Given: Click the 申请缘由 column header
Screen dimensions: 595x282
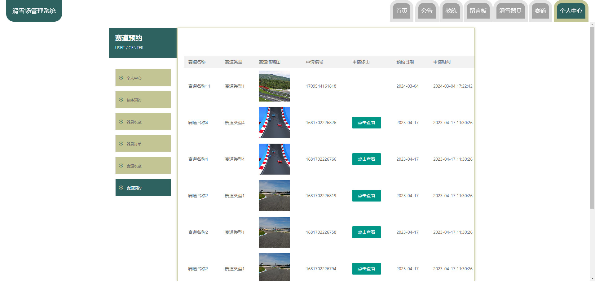Looking at the screenshot, I should 361,62.
